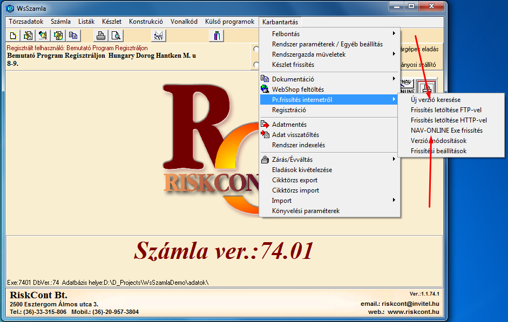Screen dimensions: 508x322
Task: Open the Számla menu
Action: (60, 22)
